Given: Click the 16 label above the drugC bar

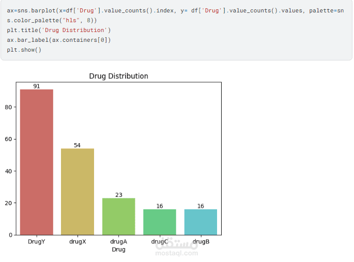Looking at the screenshot, I should tap(160, 206).
